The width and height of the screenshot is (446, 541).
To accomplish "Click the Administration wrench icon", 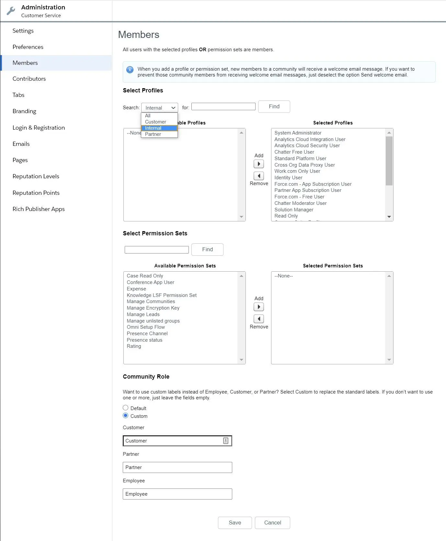I will pos(11,11).
